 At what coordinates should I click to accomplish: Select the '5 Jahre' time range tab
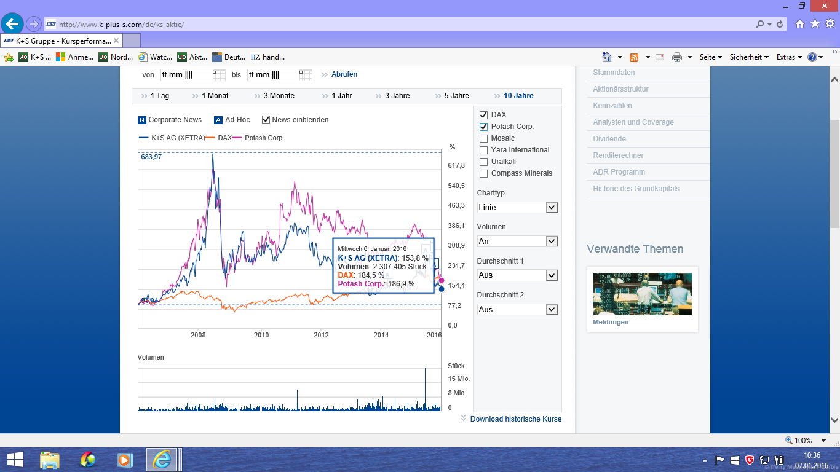point(456,96)
